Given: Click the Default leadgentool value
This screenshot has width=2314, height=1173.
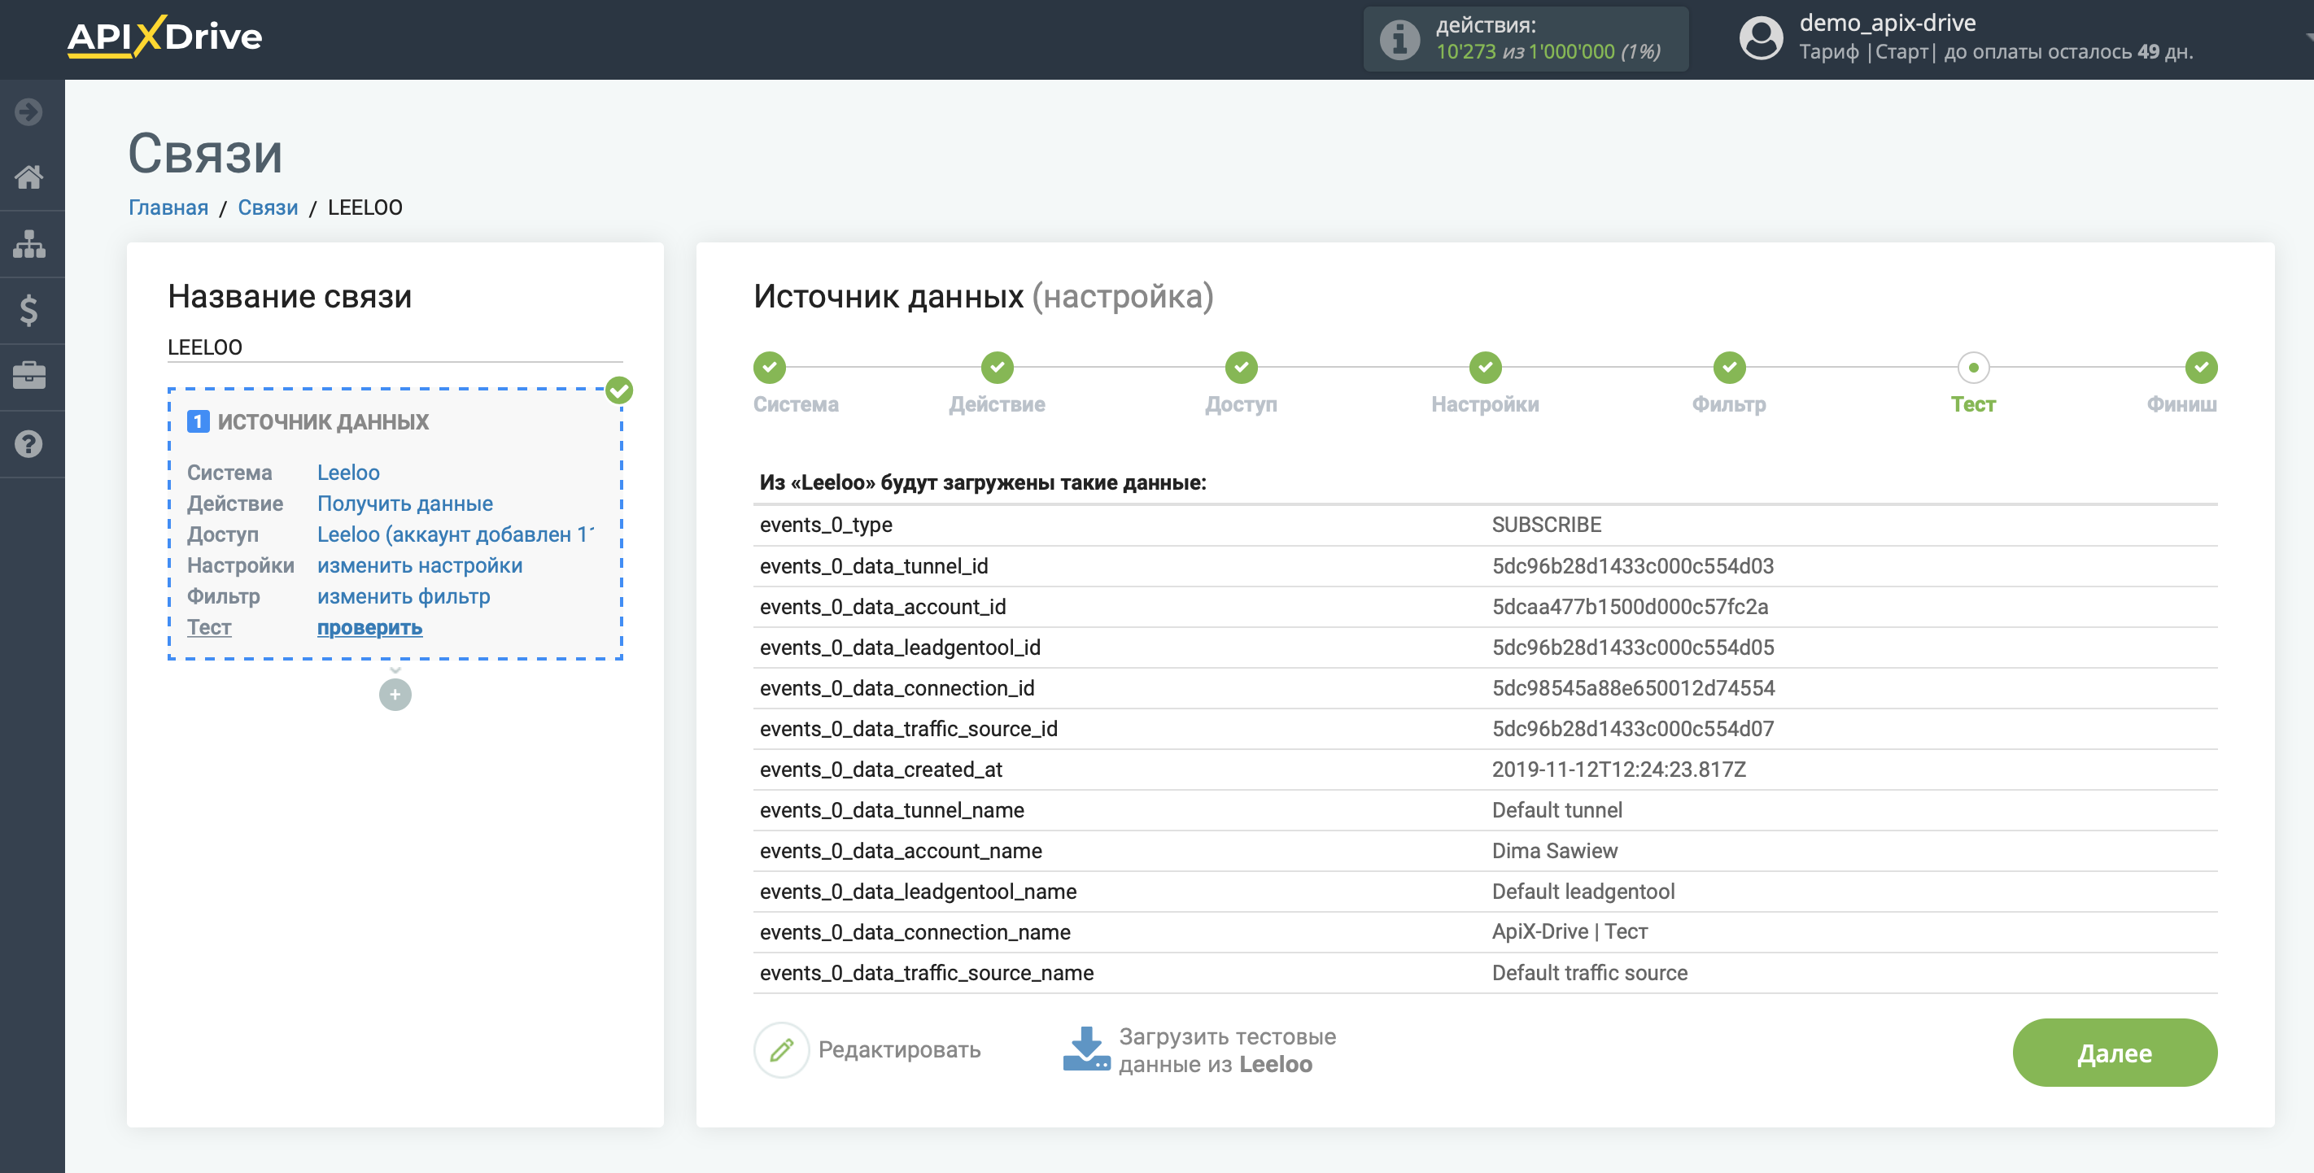Looking at the screenshot, I should (1583, 891).
